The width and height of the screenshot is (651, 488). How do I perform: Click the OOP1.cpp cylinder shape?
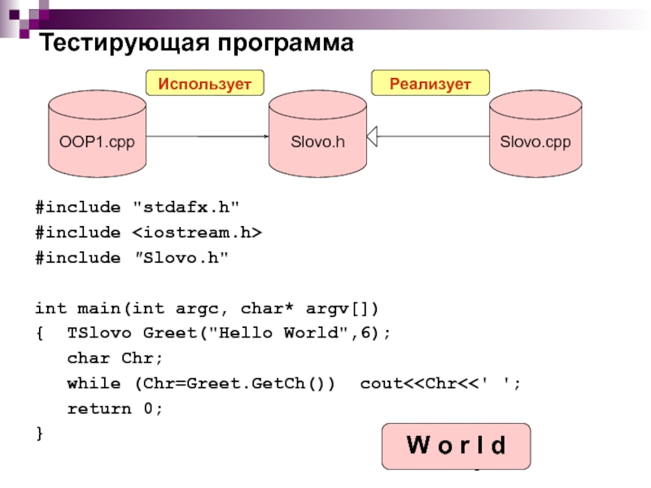point(97,134)
